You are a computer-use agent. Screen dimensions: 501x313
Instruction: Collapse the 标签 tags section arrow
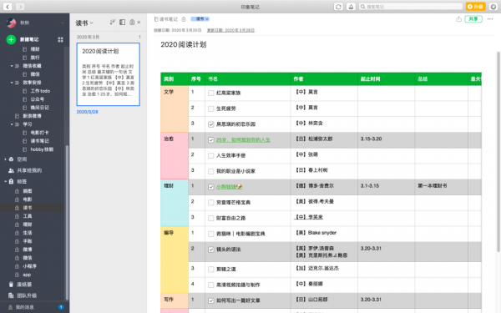point(5,181)
